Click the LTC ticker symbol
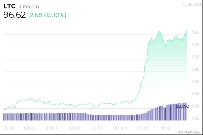Screen dimensions: 203x135 (x=10, y=7)
